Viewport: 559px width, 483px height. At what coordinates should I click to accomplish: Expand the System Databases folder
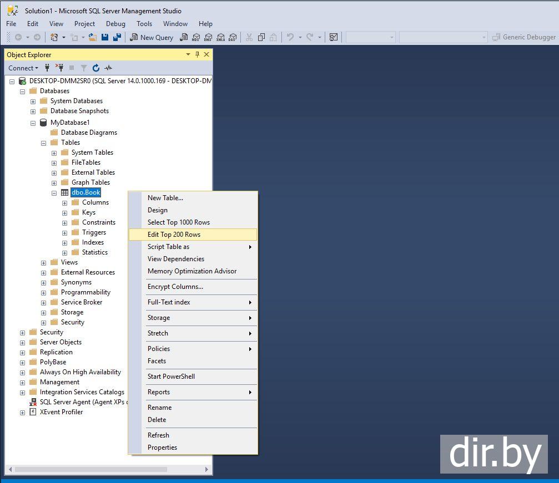(33, 101)
